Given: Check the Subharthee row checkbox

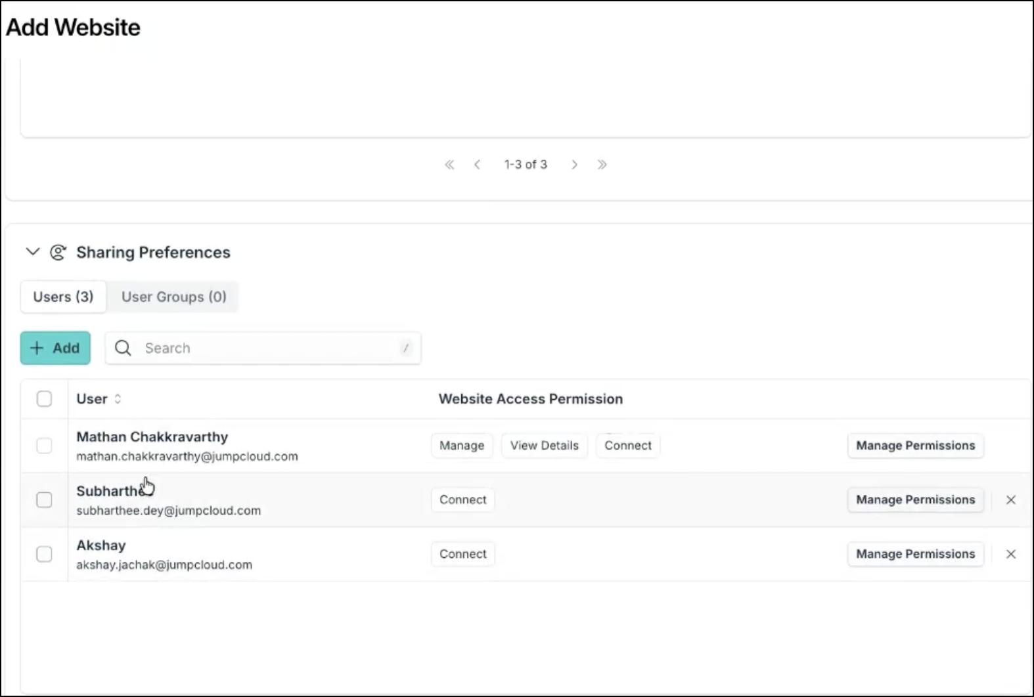Looking at the screenshot, I should (44, 500).
